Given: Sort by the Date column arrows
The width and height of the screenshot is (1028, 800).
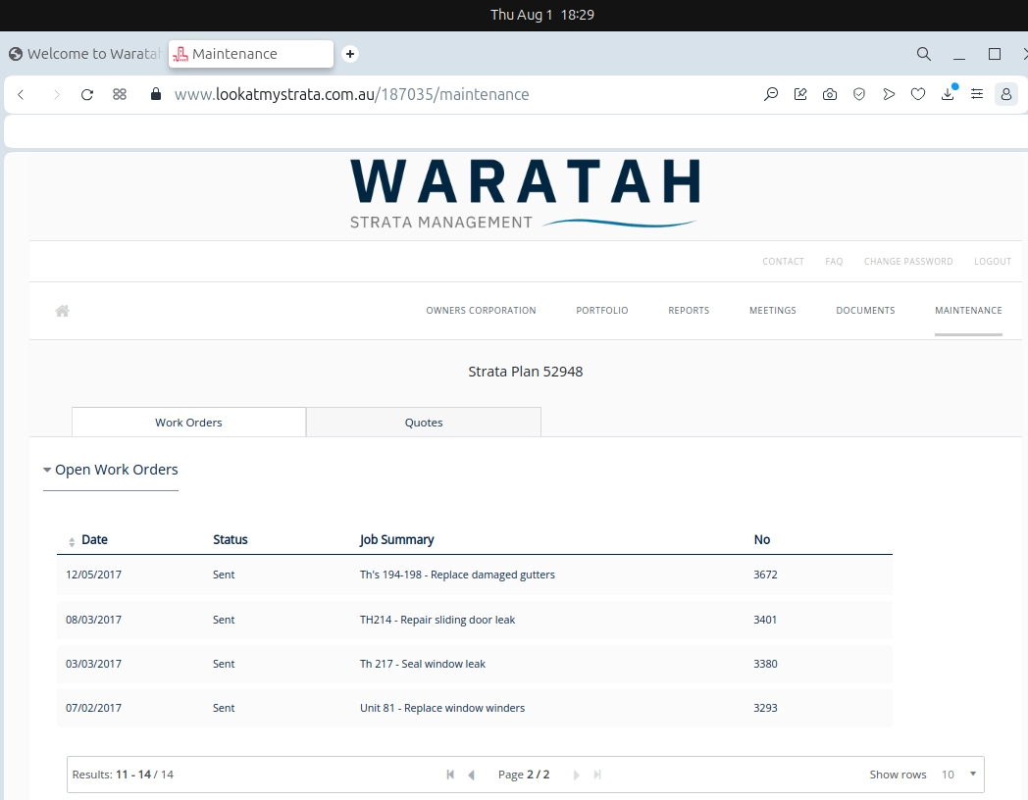Looking at the screenshot, I should (x=72, y=541).
